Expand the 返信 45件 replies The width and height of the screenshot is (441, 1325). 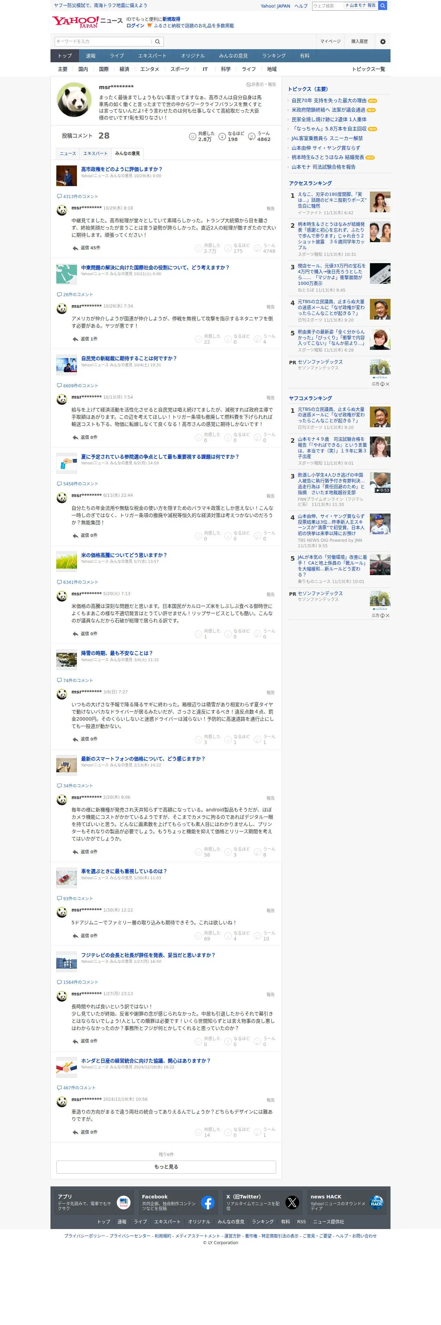(x=86, y=248)
